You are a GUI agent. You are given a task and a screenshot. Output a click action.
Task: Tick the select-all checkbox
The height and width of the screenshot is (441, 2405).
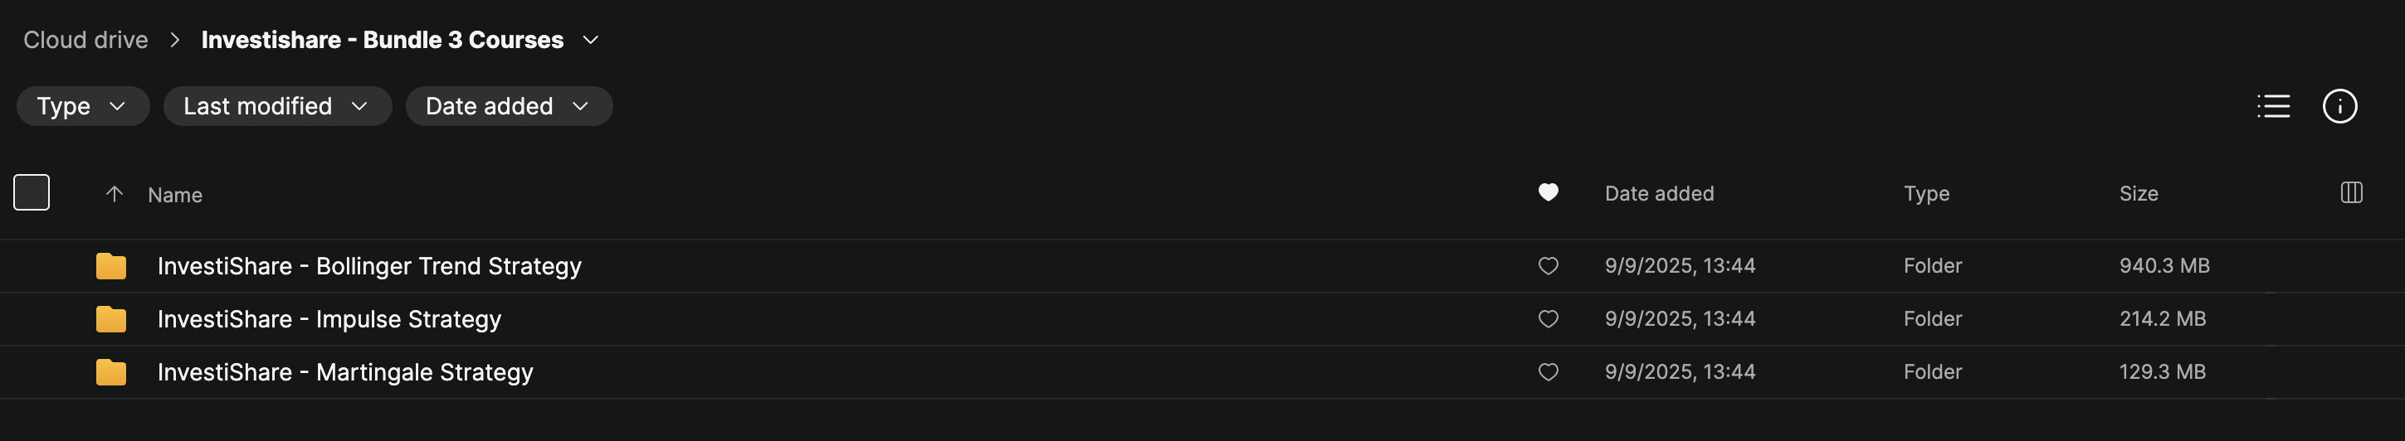pos(32,193)
